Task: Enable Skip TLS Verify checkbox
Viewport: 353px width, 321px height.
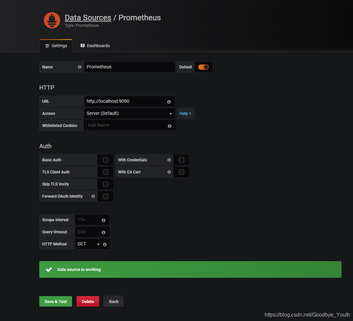Action: pos(106,184)
